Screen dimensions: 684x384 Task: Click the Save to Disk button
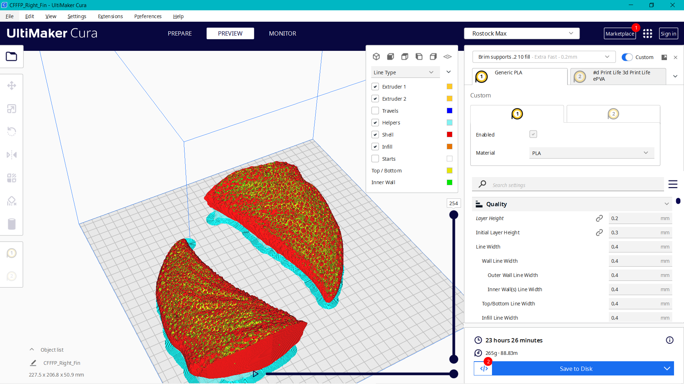tap(576, 369)
